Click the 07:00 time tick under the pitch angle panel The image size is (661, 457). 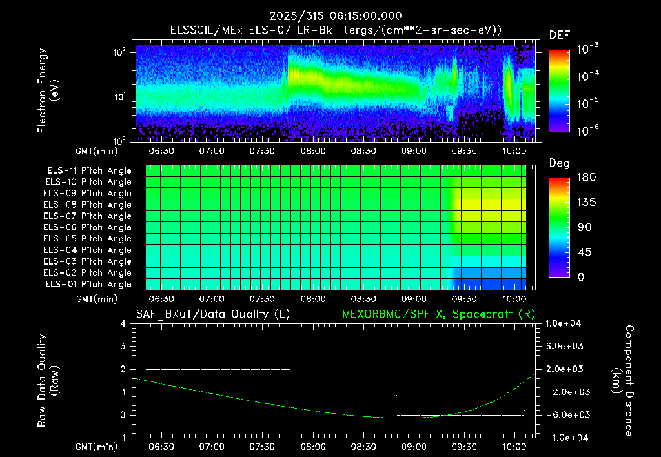[x=212, y=300]
